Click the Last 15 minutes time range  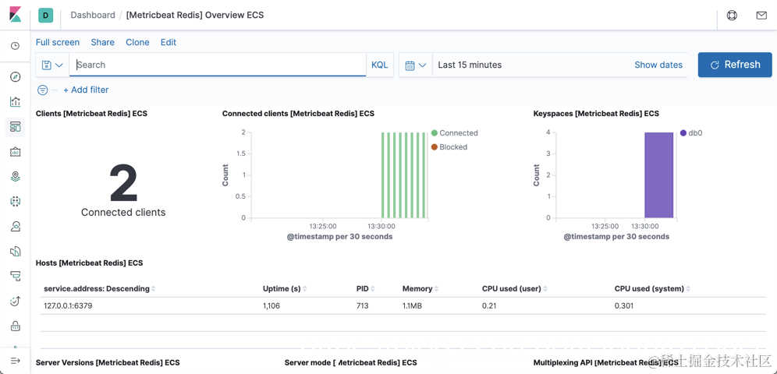pyautogui.click(x=470, y=65)
